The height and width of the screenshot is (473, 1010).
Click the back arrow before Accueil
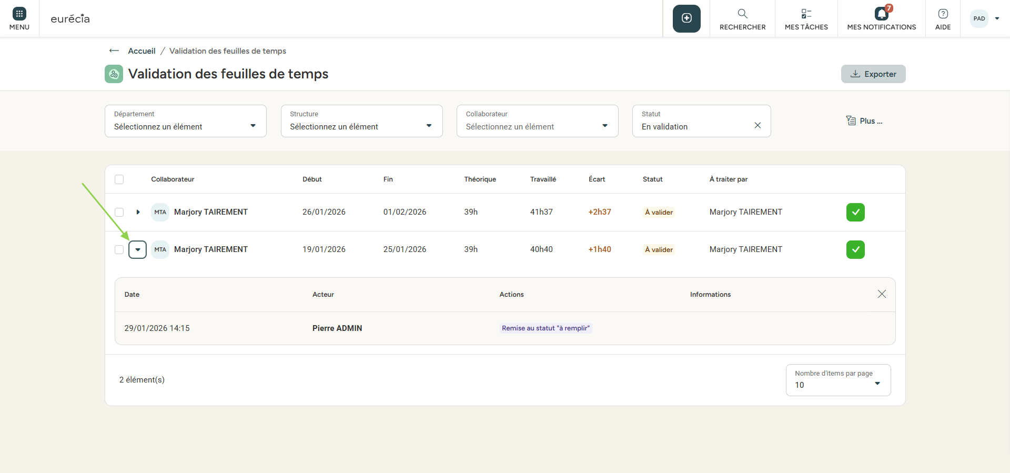click(114, 51)
